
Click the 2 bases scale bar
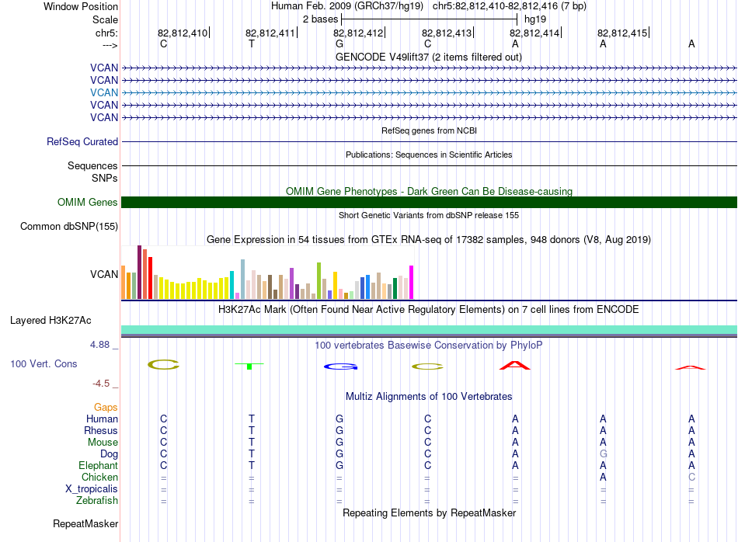click(430, 19)
